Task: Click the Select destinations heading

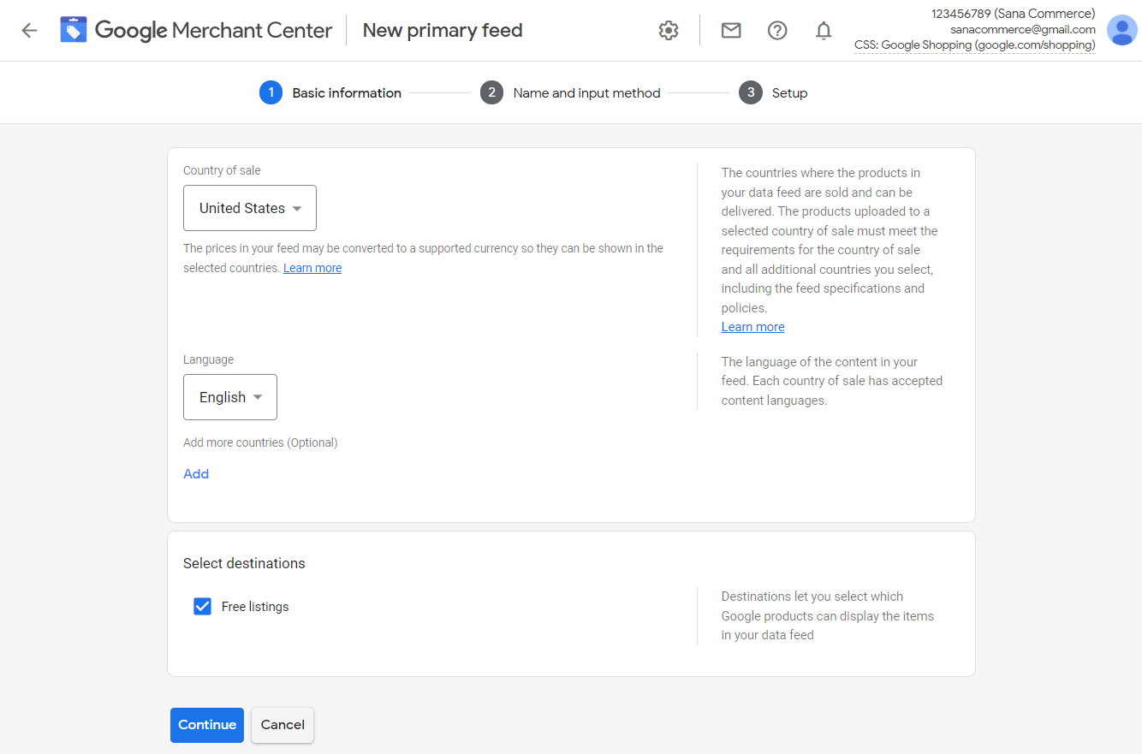Action: click(244, 563)
